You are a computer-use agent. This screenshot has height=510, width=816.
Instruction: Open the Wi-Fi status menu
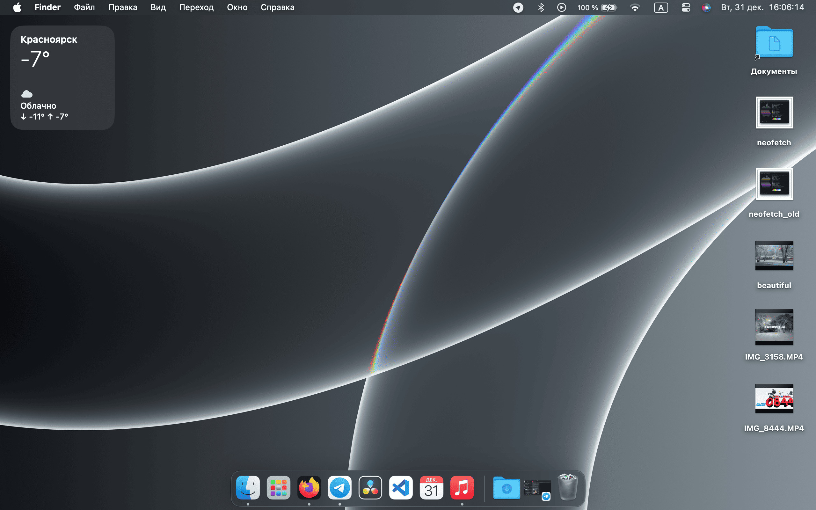pyautogui.click(x=635, y=7)
